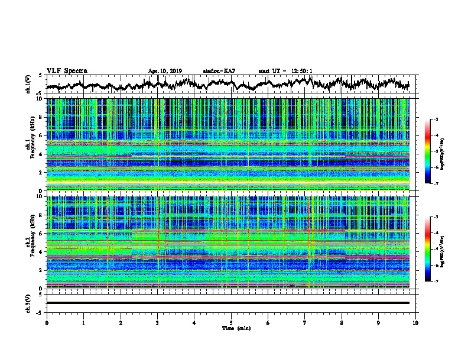
Task: Click time axis tick label "3"
Action: click(157, 323)
